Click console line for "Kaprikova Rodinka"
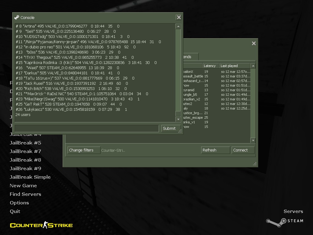The width and height of the screenshot is (313, 235). (86, 62)
